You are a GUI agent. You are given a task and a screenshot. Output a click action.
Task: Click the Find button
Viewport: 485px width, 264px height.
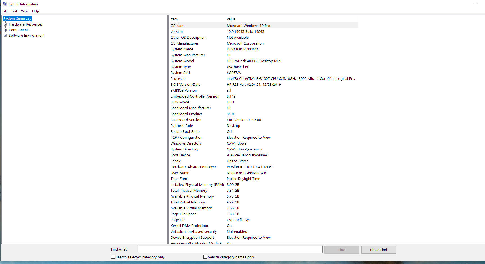(x=342, y=249)
